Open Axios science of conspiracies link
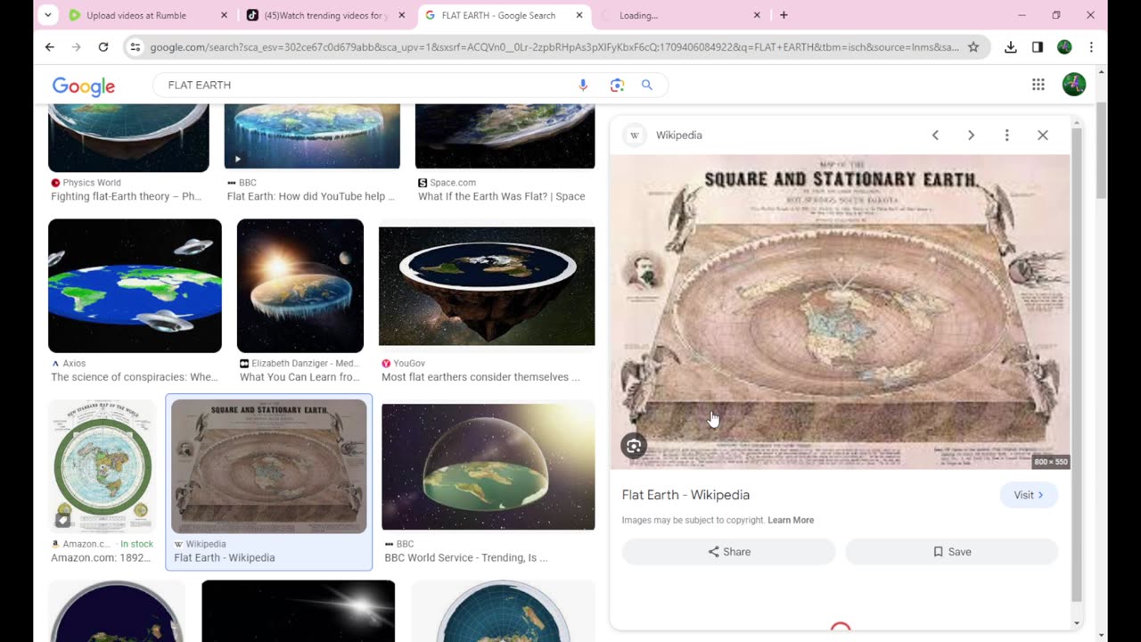The width and height of the screenshot is (1141, 642). tap(134, 377)
